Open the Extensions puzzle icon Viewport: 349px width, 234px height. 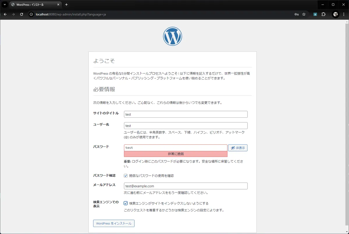(x=323, y=14)
